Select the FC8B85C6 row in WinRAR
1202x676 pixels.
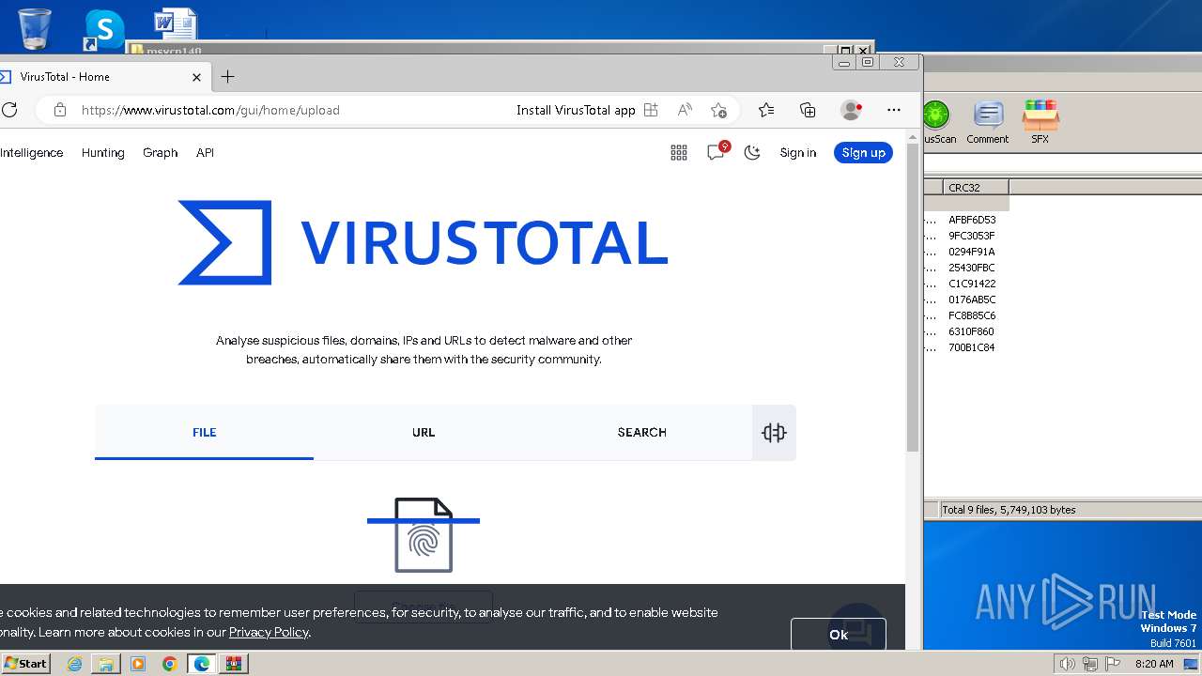pos(972,315)
